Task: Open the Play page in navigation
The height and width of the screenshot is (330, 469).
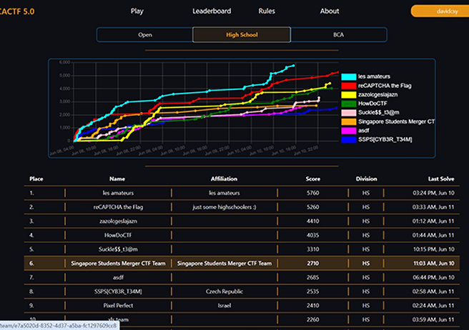Action: pyautogui.click(x=137, y=11)
